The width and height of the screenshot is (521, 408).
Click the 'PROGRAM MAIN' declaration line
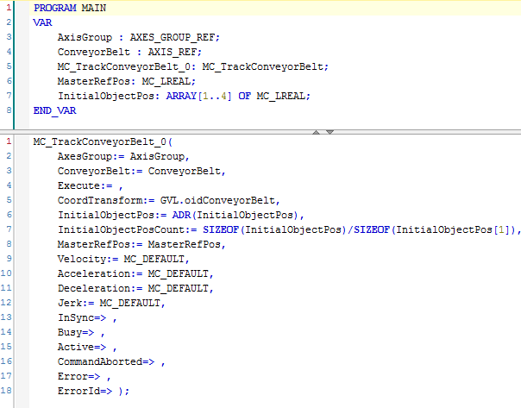[x=70, y=8]
